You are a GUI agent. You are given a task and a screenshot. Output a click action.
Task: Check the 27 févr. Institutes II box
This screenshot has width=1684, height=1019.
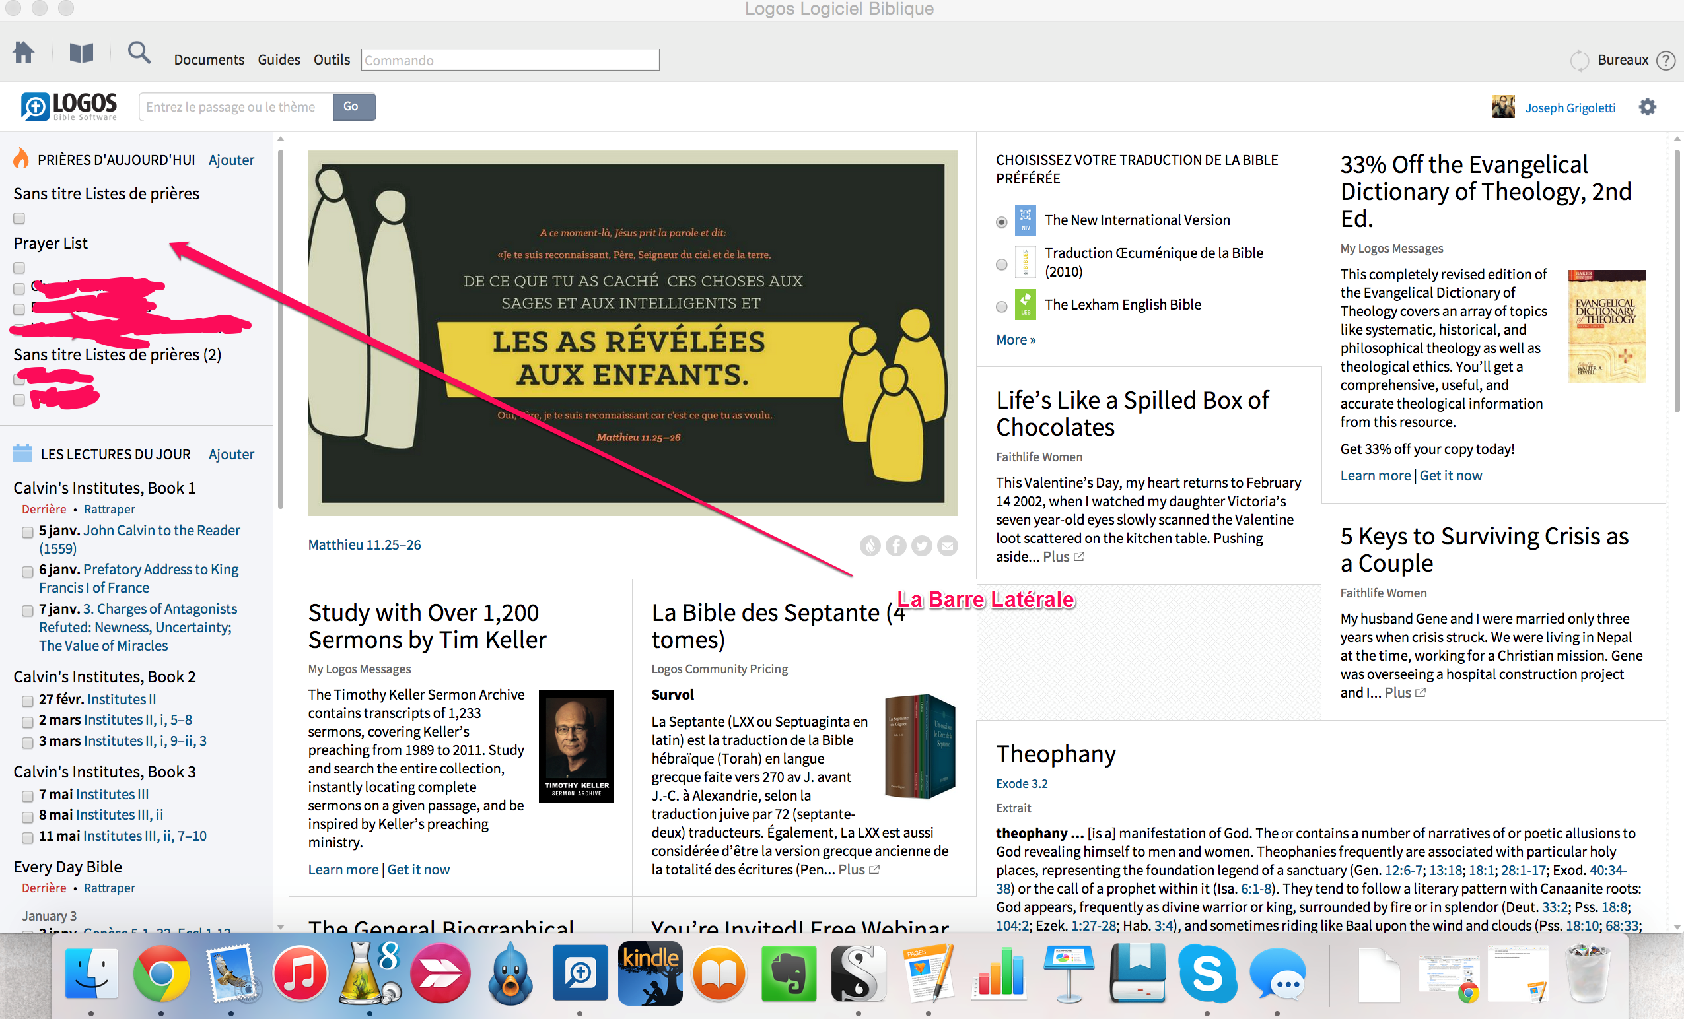tap(27, 701)
